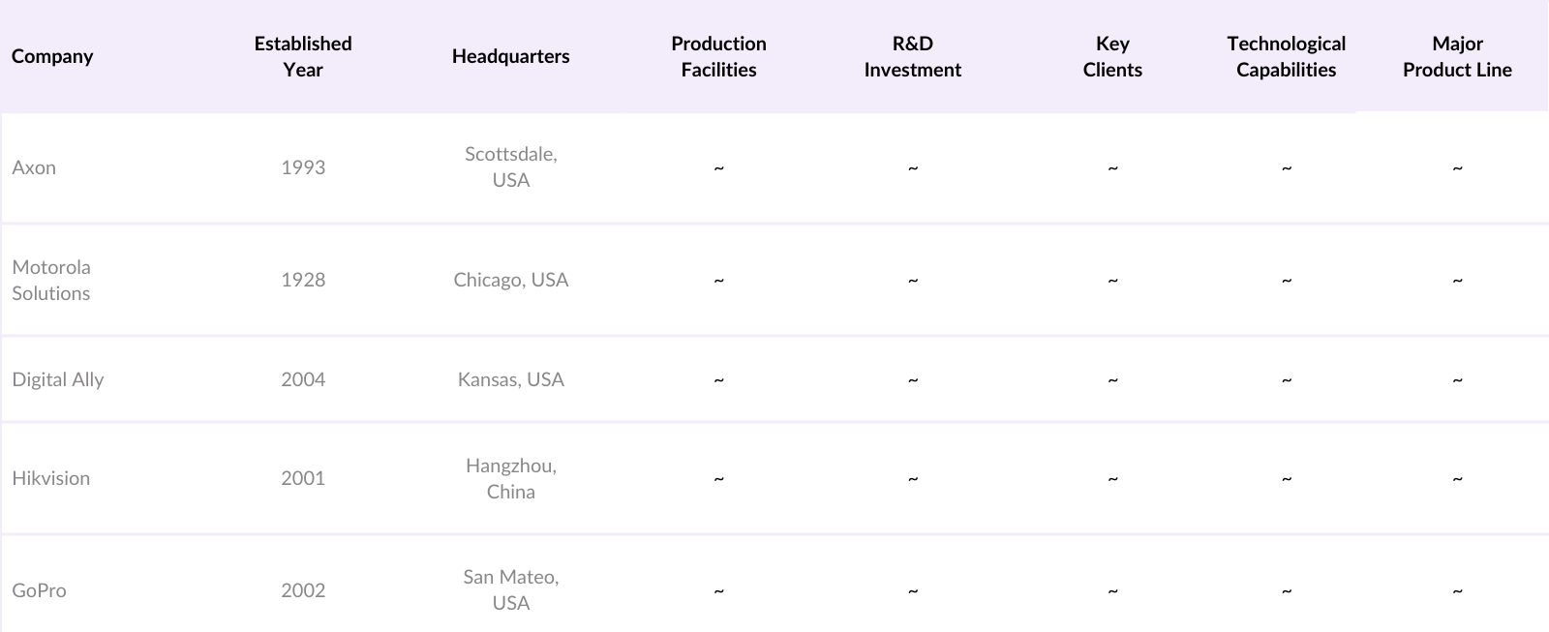
Task: Click the Hangzhou, China headquarters cell
Action: click(x=510, y=478)
